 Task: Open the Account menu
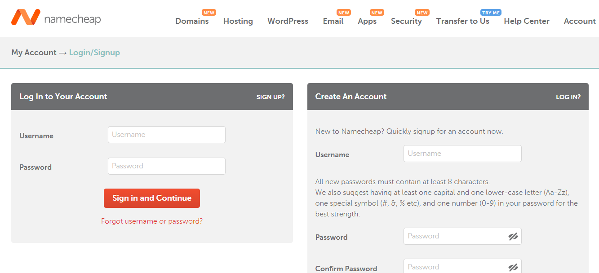point(580,21)
